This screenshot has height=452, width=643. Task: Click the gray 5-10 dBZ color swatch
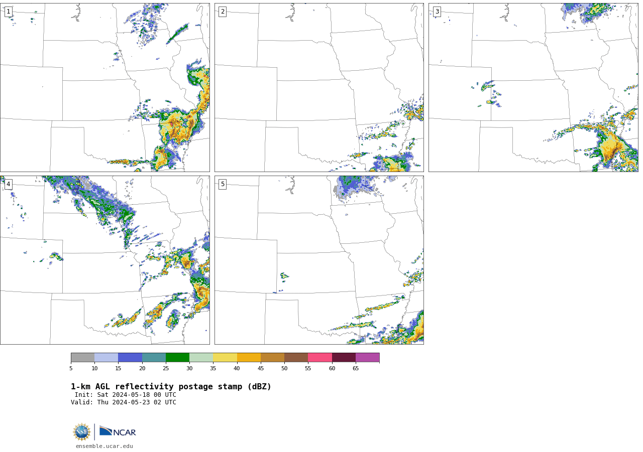click(x=82, y=358)
